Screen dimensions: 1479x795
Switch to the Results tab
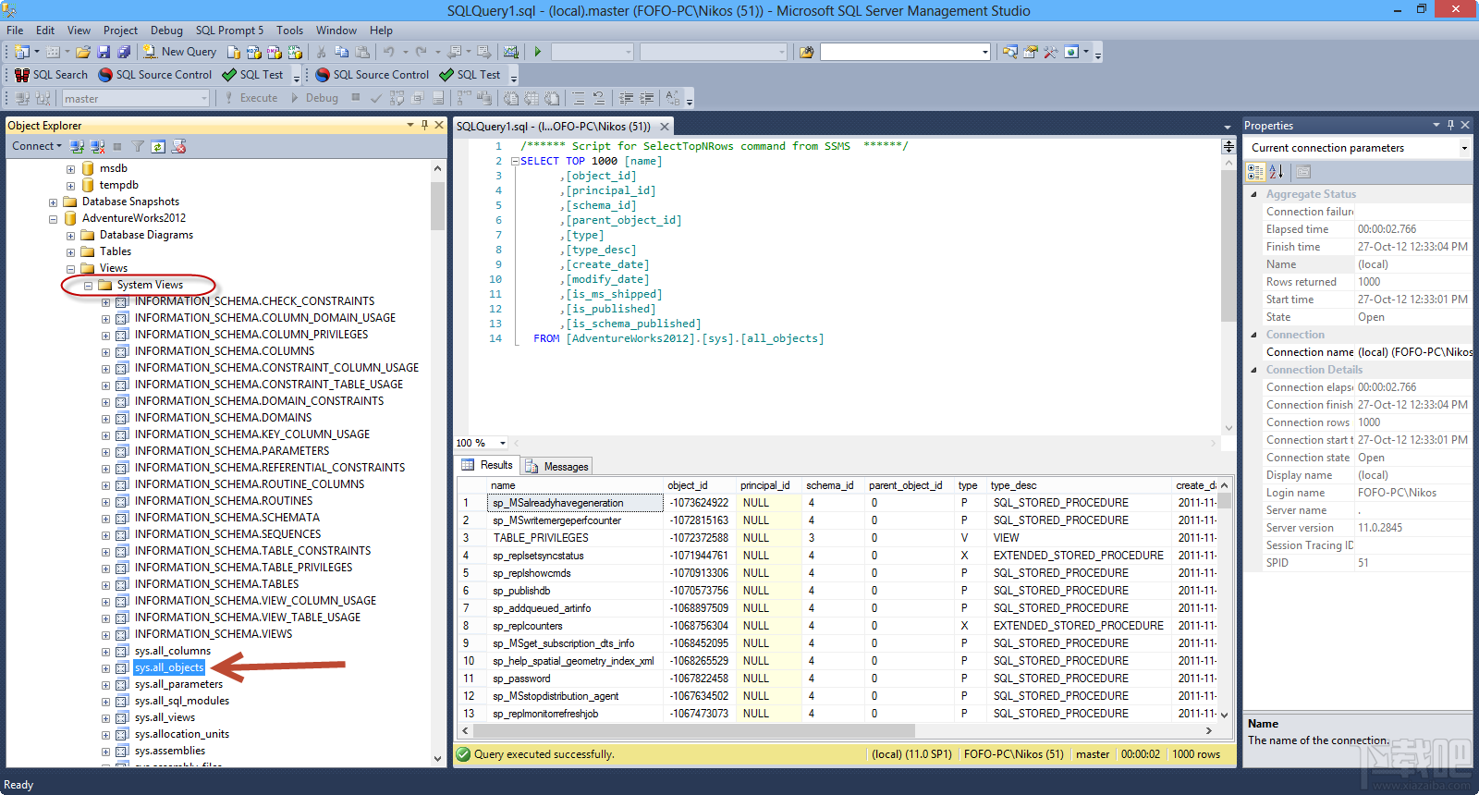[x=488, y=465]
